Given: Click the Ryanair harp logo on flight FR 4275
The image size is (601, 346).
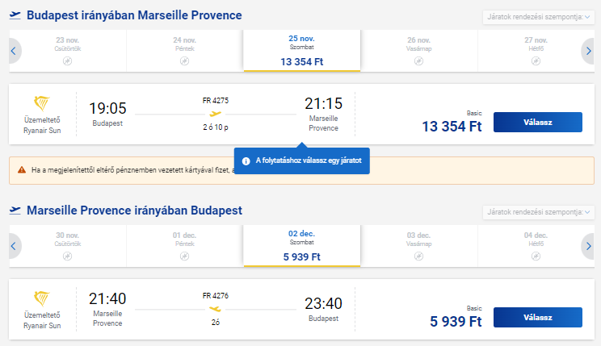Looking at the screenshot, I should pyautogui.click(x=41, y=103).
